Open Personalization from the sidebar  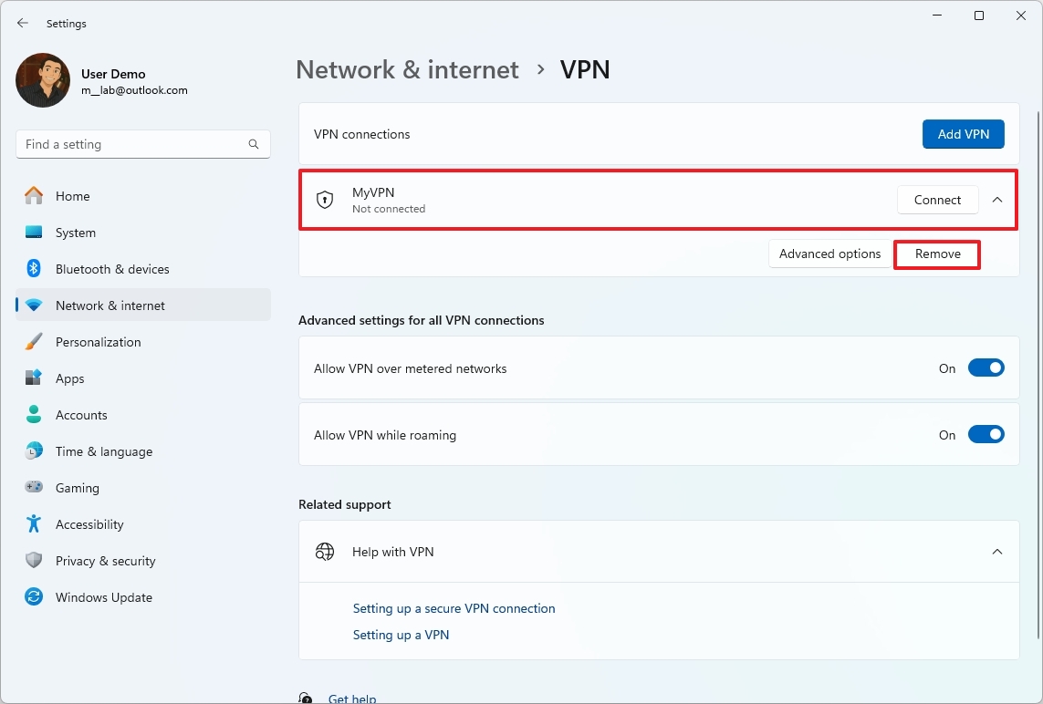[98, 342]
